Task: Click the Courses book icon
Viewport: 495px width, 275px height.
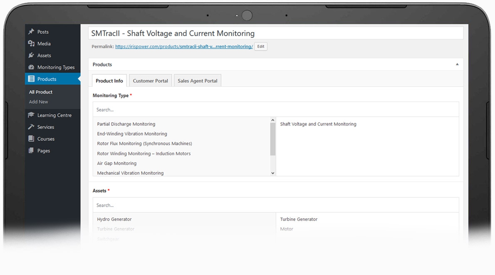Action: tap(31, 139)
